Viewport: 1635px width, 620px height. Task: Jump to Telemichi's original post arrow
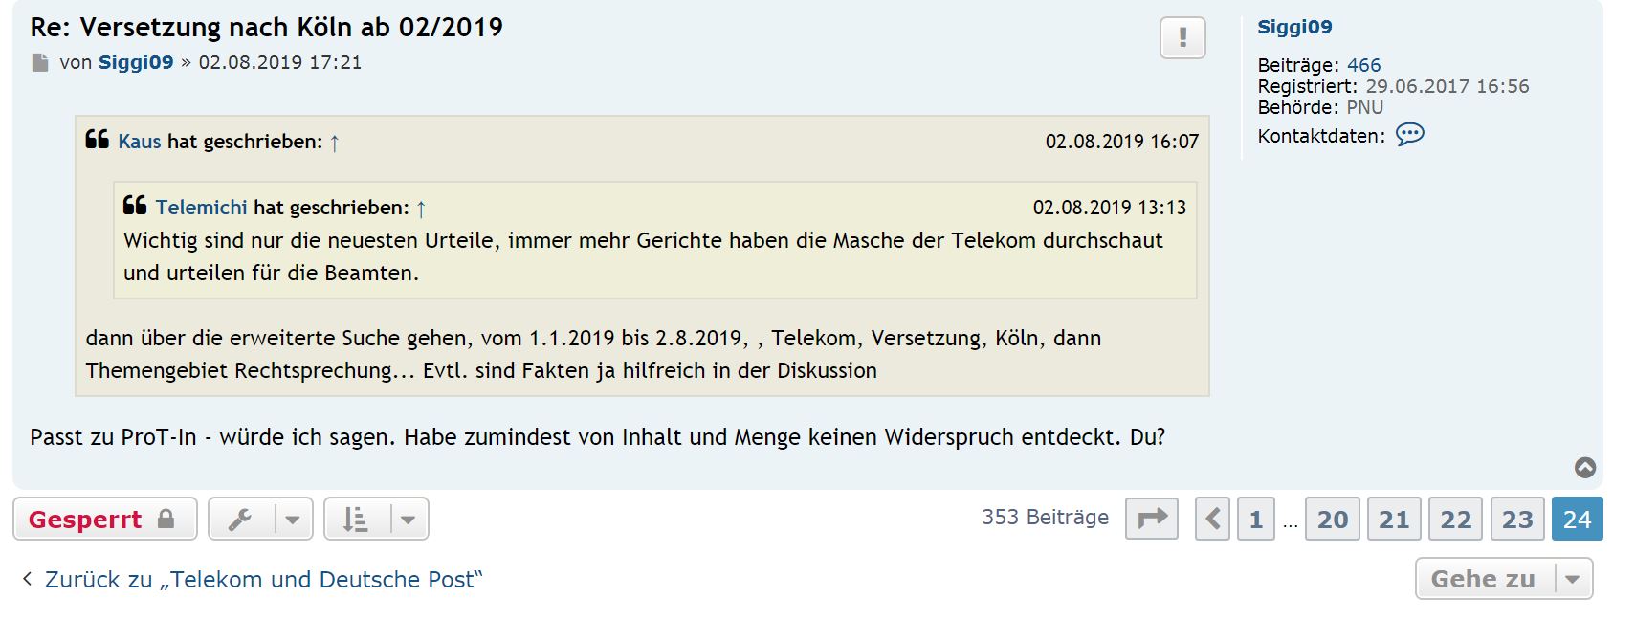tap(421, 209)
